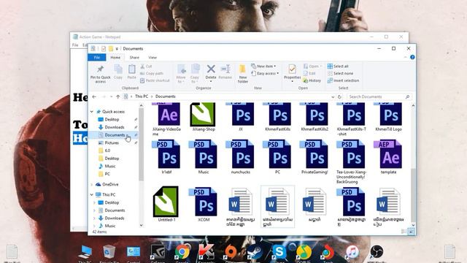
Task: Expand the OneDrive tree node
Action: (x=92, y=185)
